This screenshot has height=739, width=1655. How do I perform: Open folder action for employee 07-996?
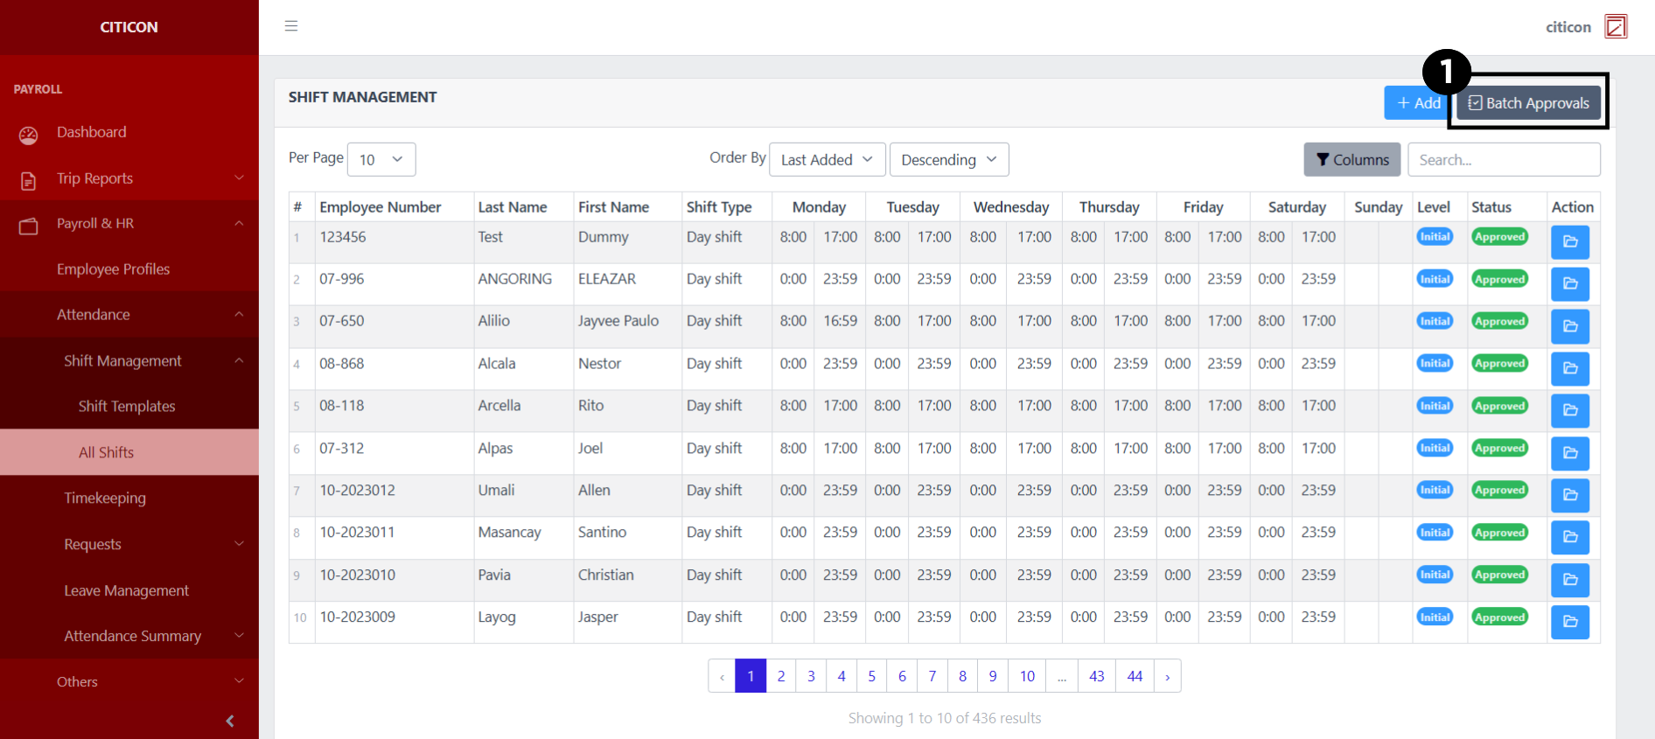(x=1569, y=284)
